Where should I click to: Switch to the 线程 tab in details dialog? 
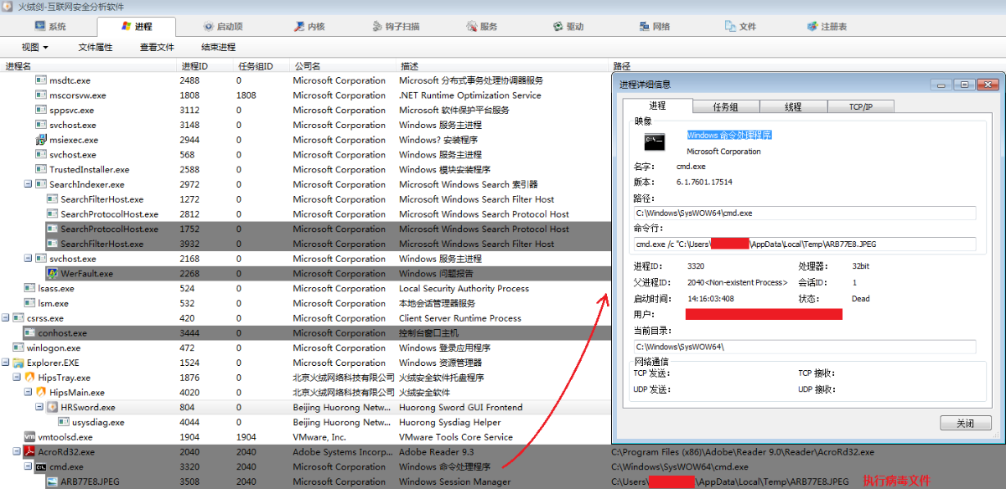tap(793, 106)
